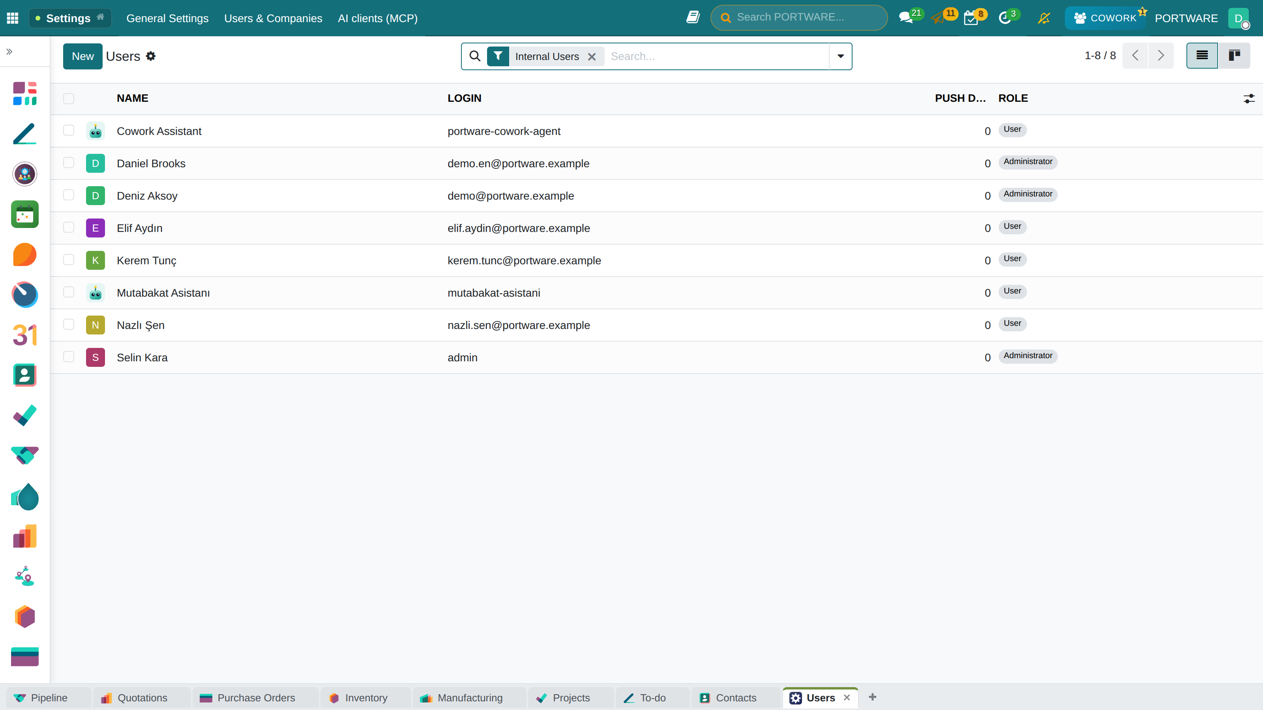Expand the search options dropdown arrow
The image size is (1263, 710).
(x=840, y=56)
